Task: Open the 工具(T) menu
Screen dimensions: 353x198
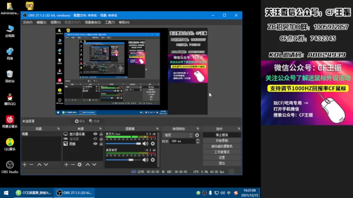Action: [x=110, y=22]
